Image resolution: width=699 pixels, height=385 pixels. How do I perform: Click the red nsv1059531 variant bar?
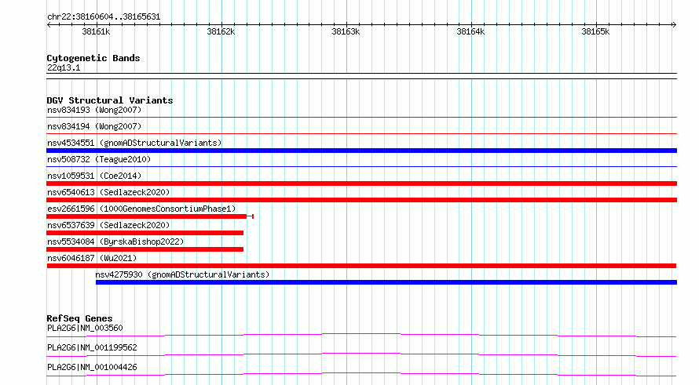coord(361,183)
